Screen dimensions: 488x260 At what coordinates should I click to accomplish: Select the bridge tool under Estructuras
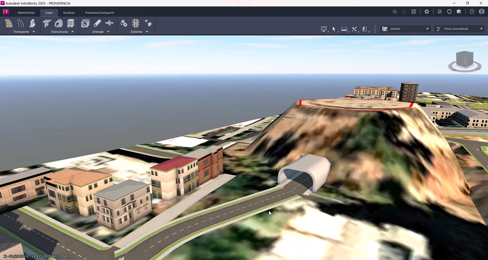click(x=47, y=23)
